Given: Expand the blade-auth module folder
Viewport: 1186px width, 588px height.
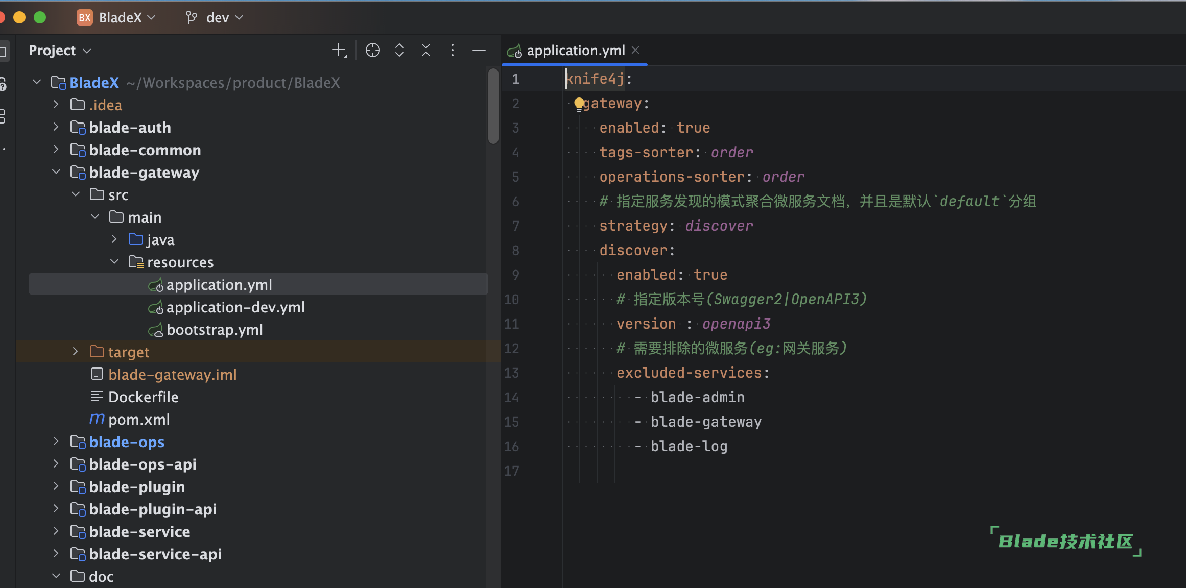Looking at the screenshot, I should pos(56,128).
